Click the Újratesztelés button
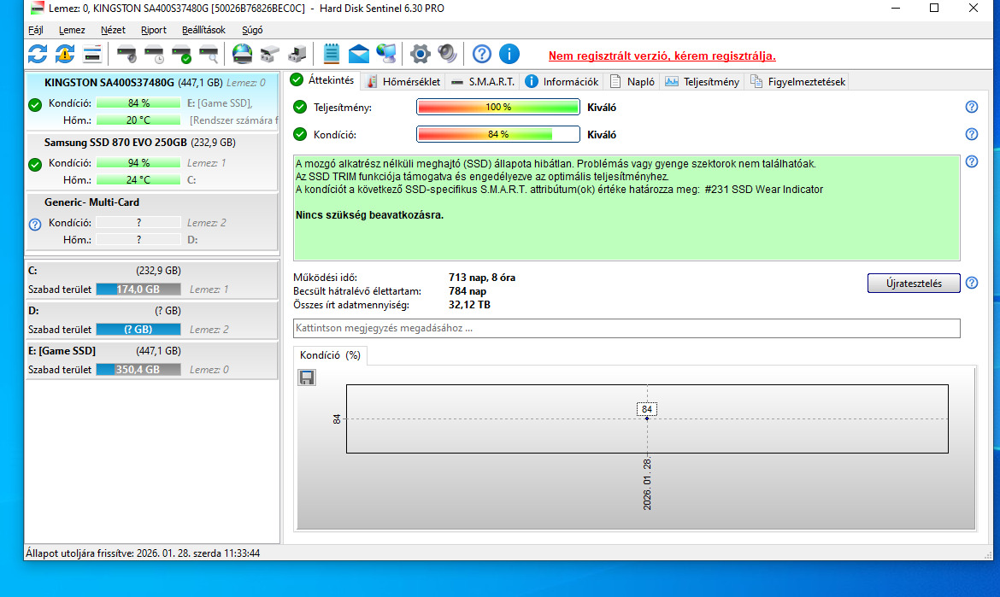The width and height of the screenshot is (1000, 597). pos(914,284)
